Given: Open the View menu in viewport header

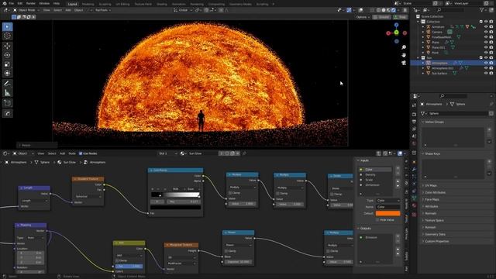Looking at the screenshot, I should 46,10.
